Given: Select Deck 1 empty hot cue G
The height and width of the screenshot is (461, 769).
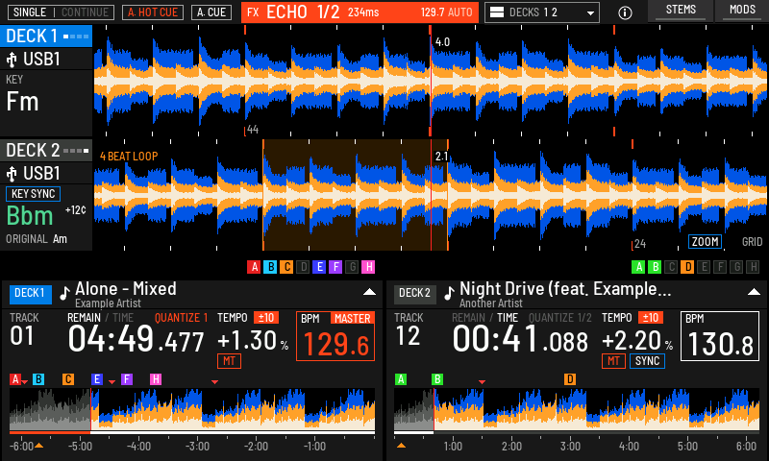Looking at the screenshot, I should coord(352,267).
